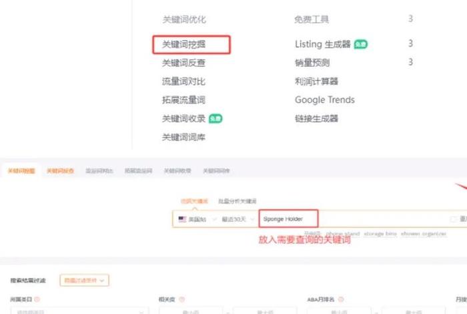Click help icon next to 相关度
This screenshot has height=314, width=467.
click(181, 299)
